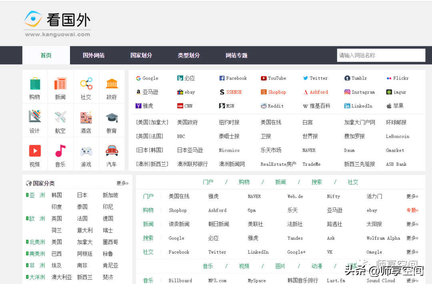432x284 pixels.
Task: Open the 国家划分 navigation tab
Action: tap(141, 55)
